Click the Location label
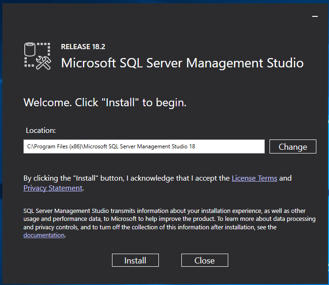The height and width of the screenshot is (285, 329). click(x=41, y=131)
